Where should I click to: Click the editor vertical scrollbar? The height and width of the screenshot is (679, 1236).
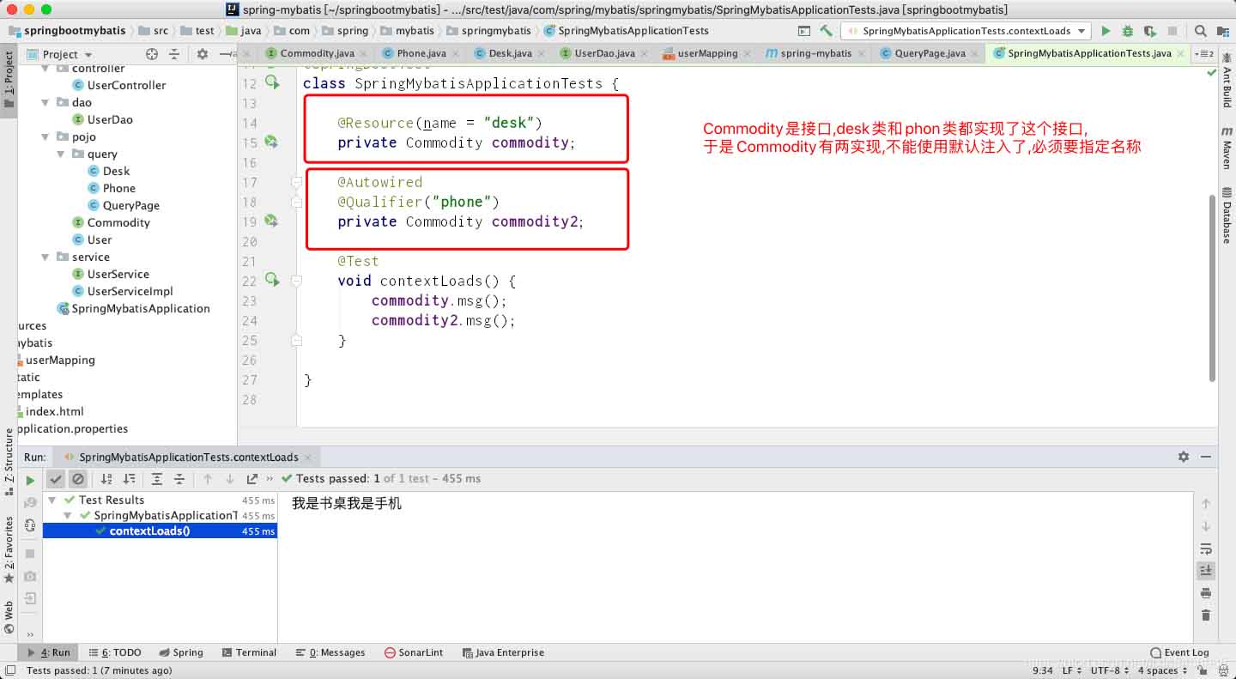point(1212,288)
